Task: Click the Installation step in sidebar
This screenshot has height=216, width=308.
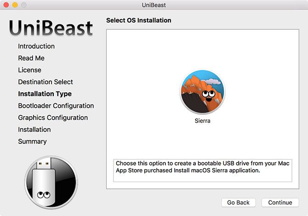Action: (34, 130)
